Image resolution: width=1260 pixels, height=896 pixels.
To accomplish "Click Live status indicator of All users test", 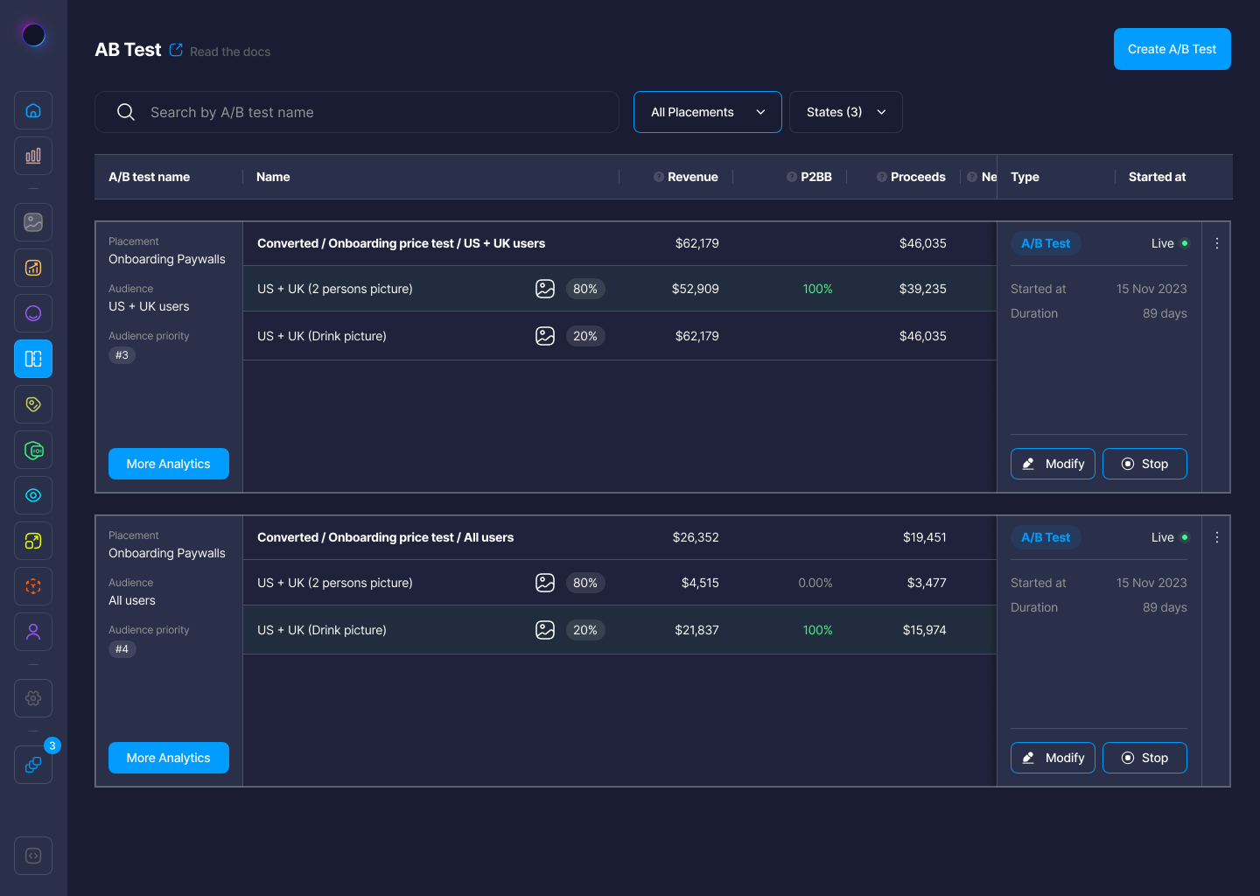I will click(1169, 537).
